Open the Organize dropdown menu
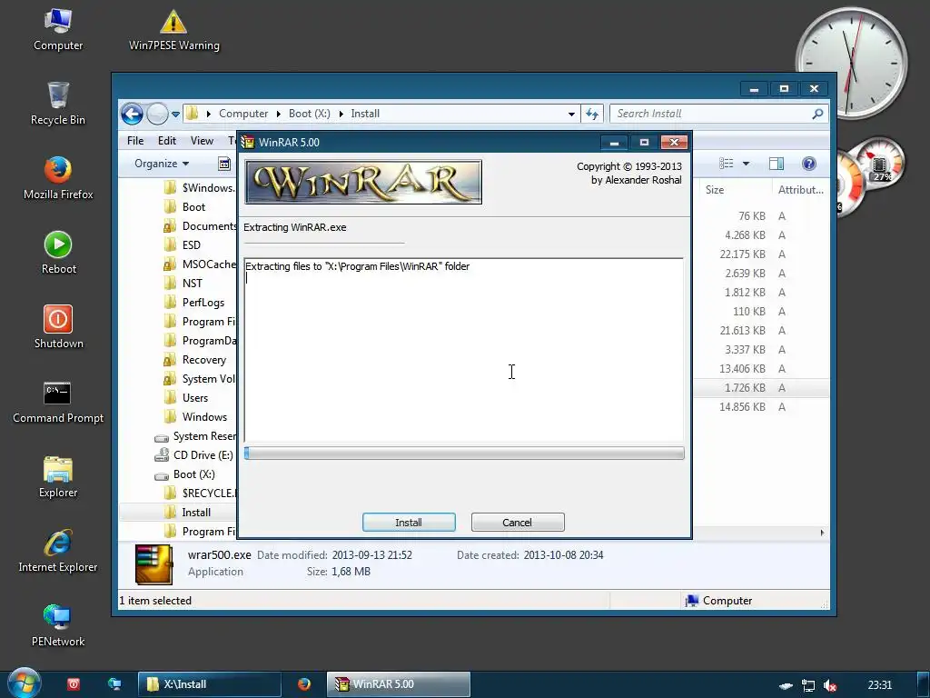Screen dimensions: 930x698 (x=162, y=164)
